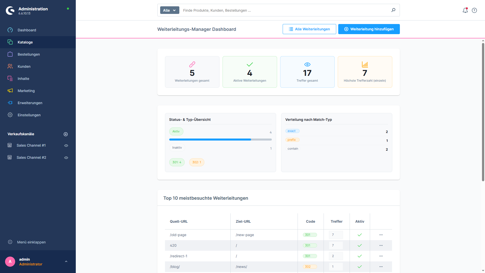Open Inhalte menu item
The height and width of the screenshot is (273, 485).
tap(38, 79)
